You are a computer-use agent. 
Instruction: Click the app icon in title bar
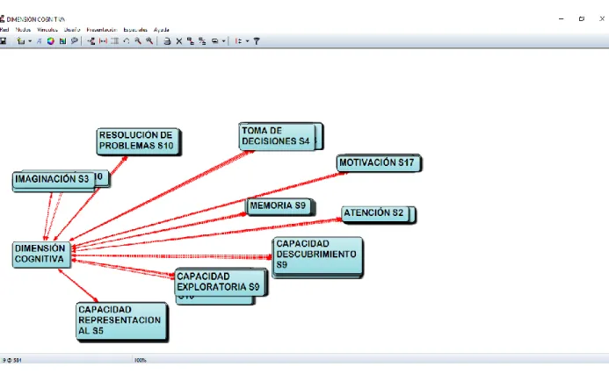[x=3, y=18]
